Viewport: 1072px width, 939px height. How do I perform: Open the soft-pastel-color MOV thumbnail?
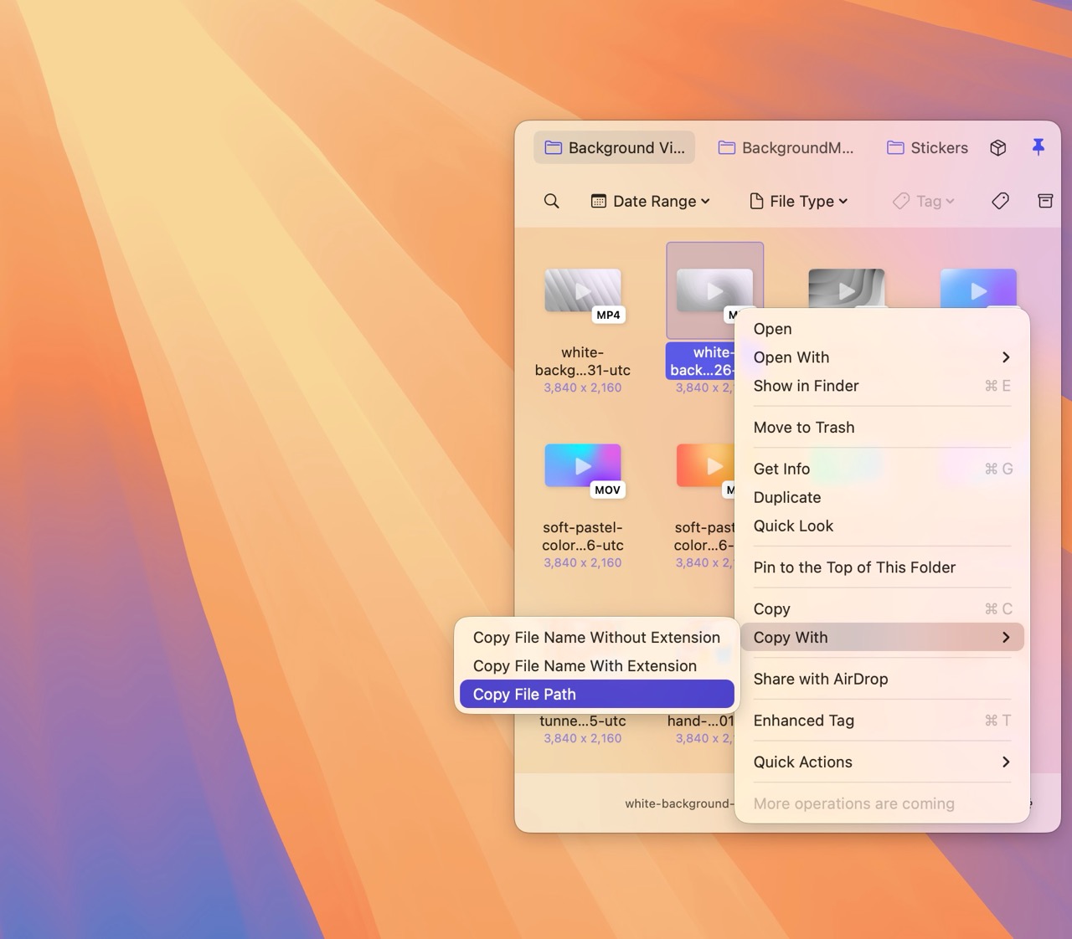tap(583, 466)
